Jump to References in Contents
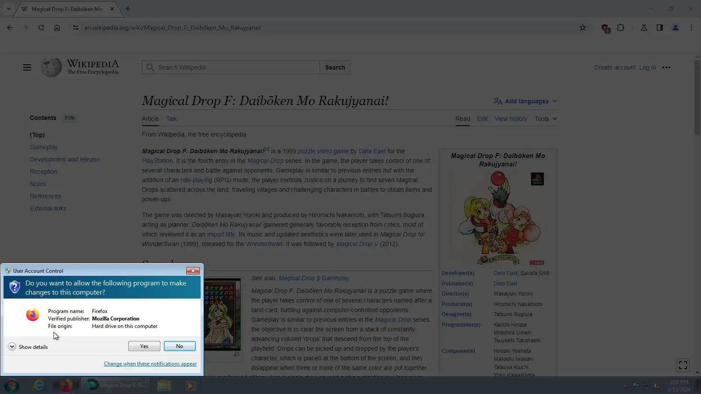 46,196
